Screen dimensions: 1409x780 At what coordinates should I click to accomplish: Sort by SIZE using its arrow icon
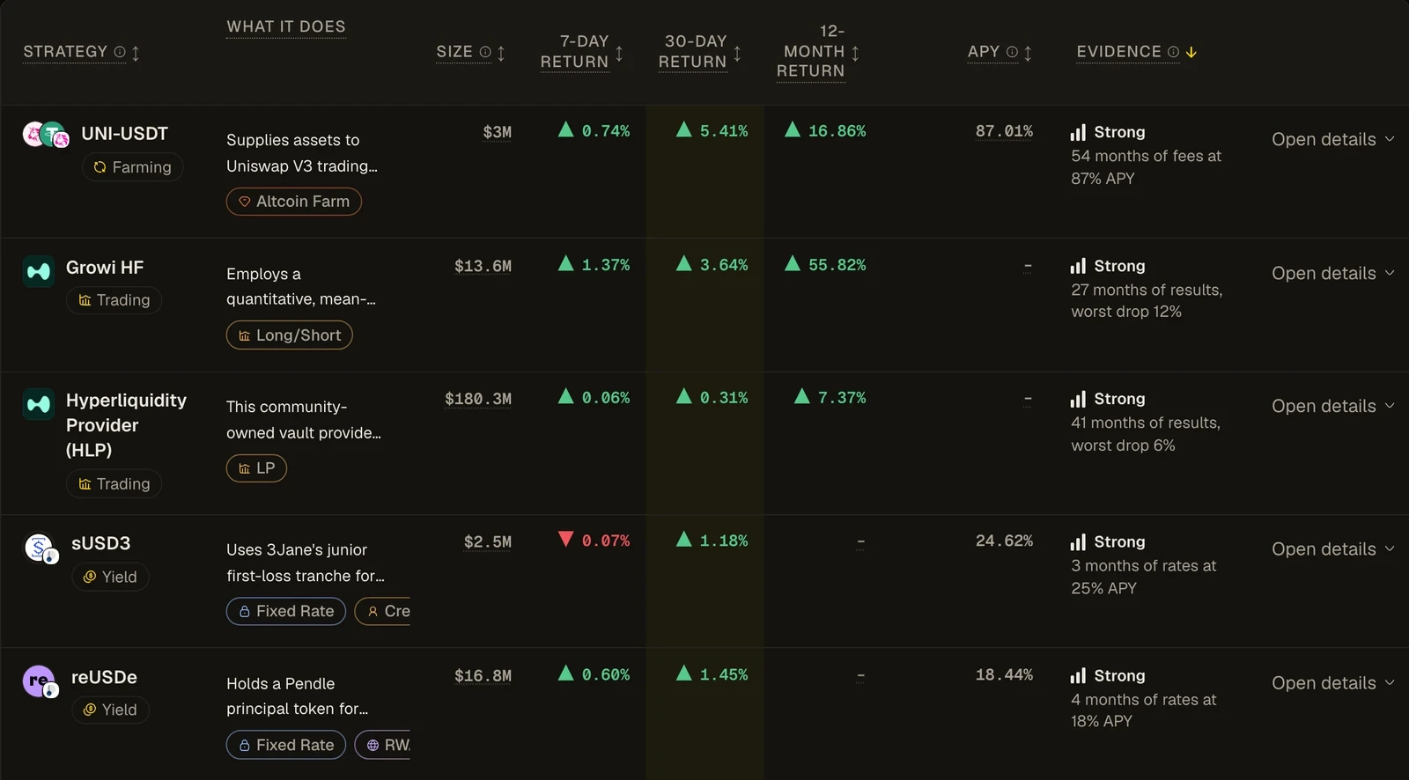coord(501,53)
